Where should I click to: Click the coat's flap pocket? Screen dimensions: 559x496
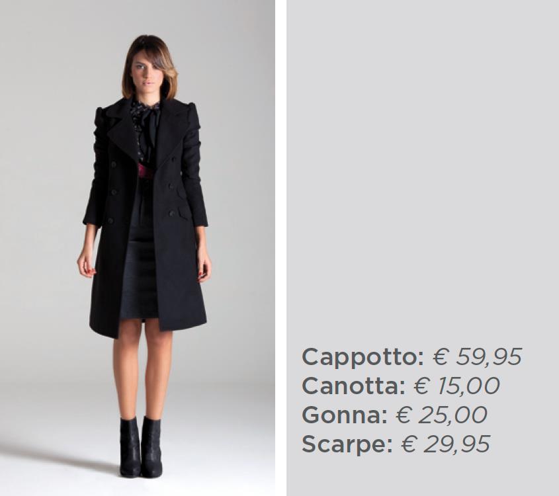click(184, 214)
